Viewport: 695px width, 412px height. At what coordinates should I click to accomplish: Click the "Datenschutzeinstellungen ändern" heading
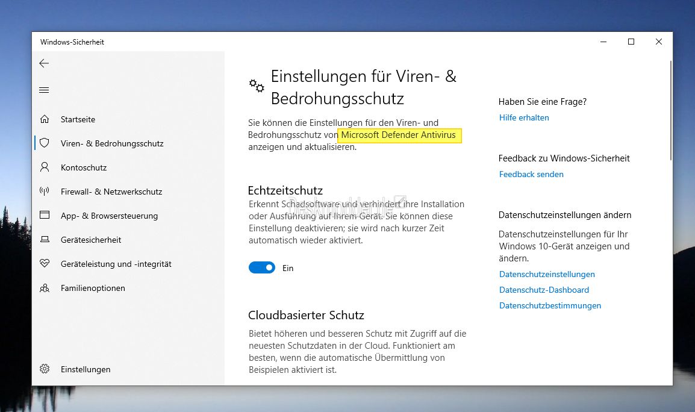(565, 215)
